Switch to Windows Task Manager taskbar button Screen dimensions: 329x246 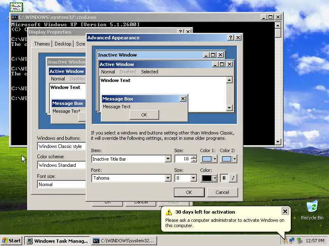57,241
